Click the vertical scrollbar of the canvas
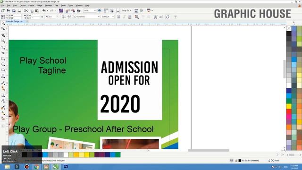The width and height of the screenshot is (302, 170). (284, 69)
